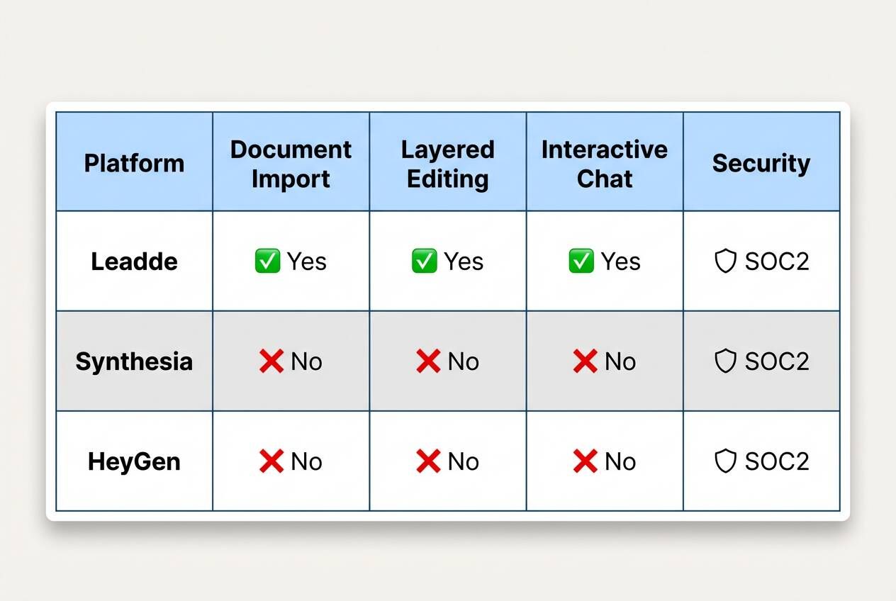896x601 pixels.
Task: Select the Platform column header
Action: point(134,163)
